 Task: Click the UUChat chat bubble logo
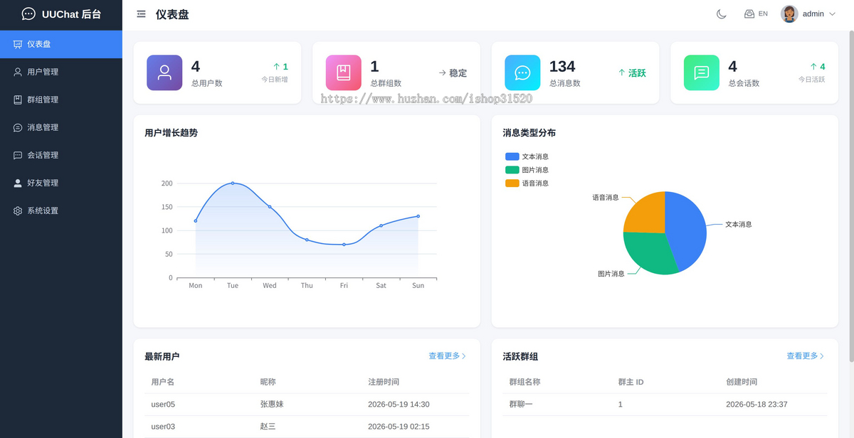point(28,14)
